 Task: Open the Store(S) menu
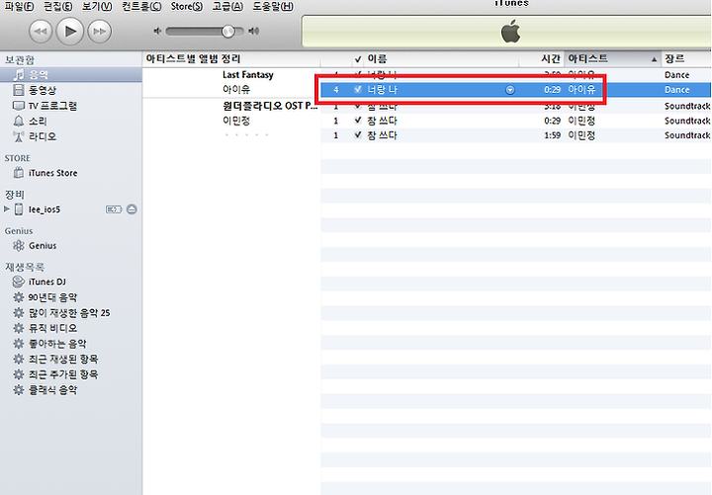coord(187,6)
